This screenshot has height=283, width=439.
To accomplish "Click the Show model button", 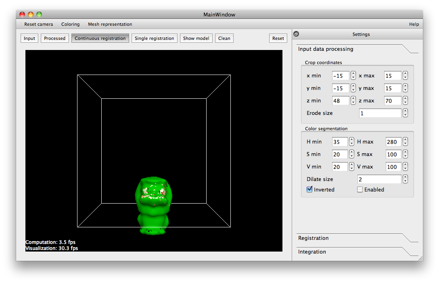I will tap(196, 38).
